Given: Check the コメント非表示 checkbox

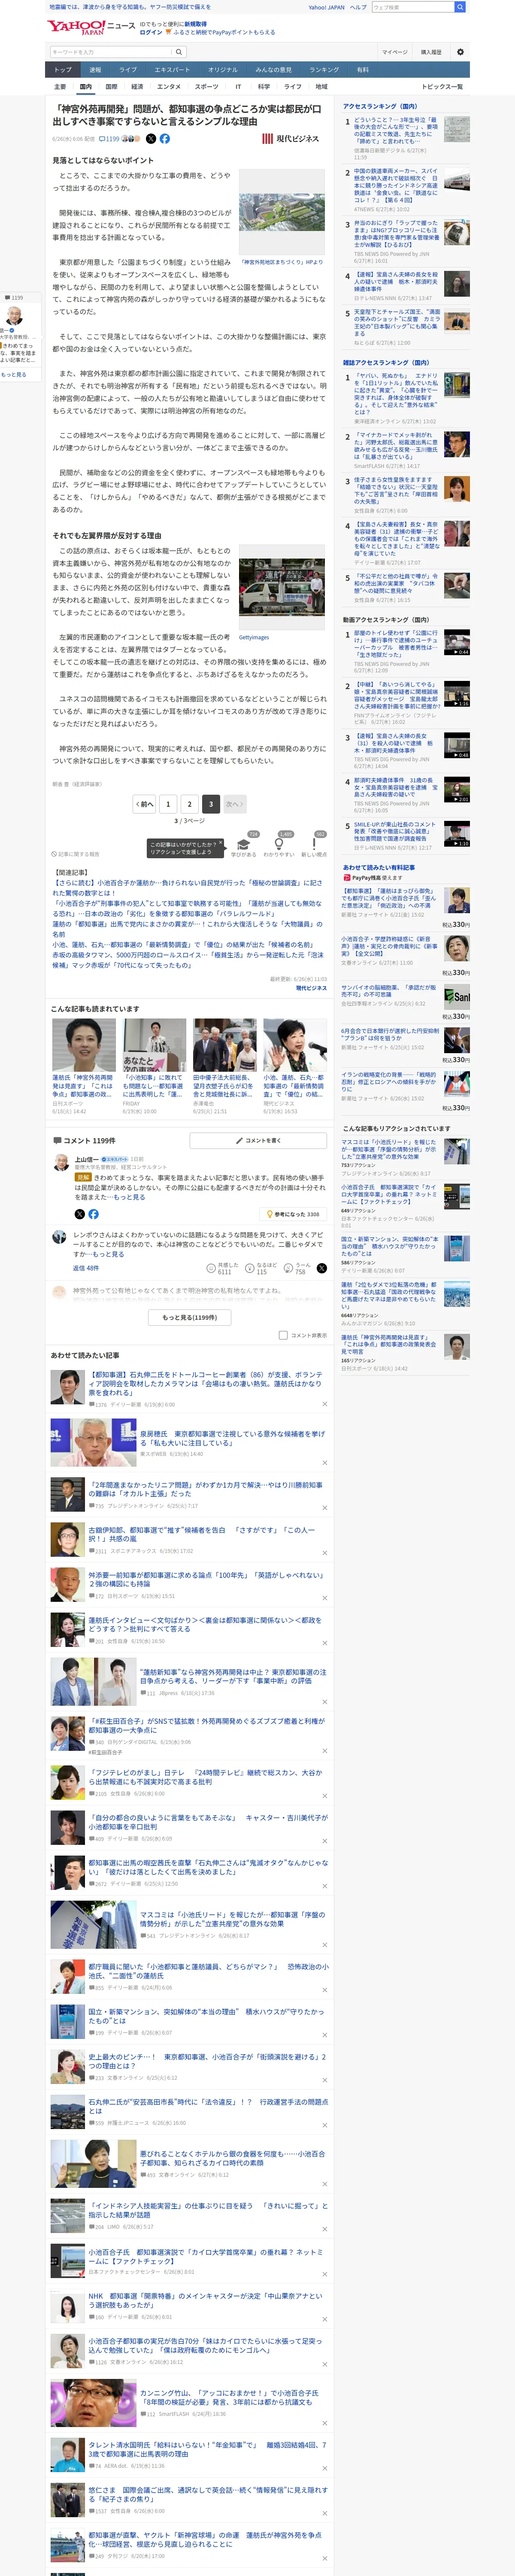Looking at the screenshot, I should pyautogui.click(x=283, y=1334).
